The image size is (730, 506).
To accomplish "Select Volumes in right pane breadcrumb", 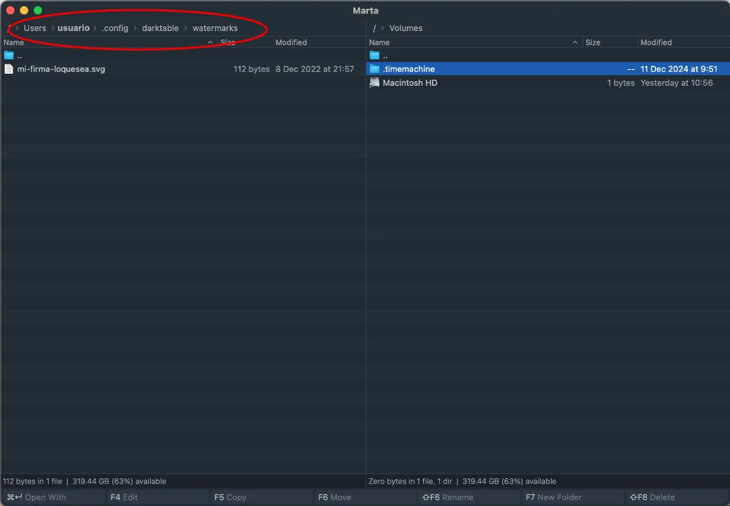I will tap(406, 28).
